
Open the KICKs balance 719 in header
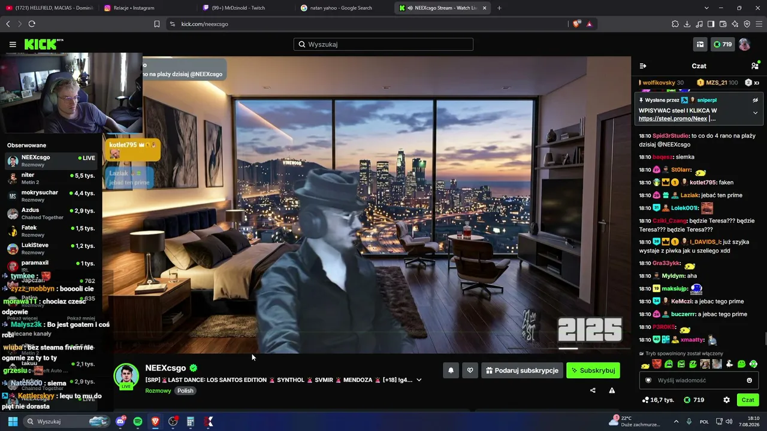(x=722, y=44)
